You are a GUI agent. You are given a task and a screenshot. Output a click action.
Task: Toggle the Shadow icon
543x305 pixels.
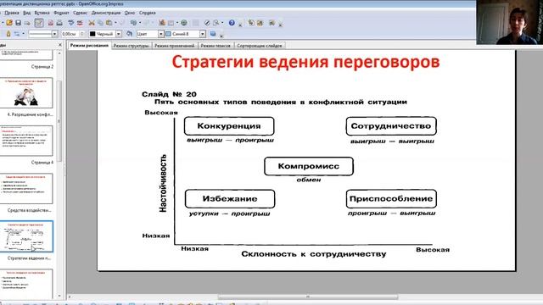pyautogui.click(x=213, y=34)
